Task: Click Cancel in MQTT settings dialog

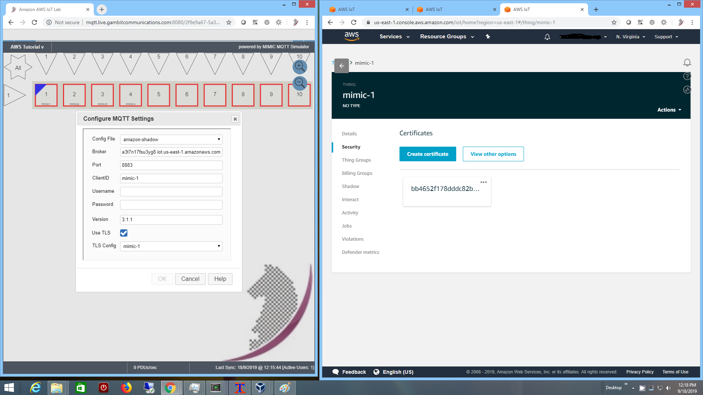Action: point(190,279)
